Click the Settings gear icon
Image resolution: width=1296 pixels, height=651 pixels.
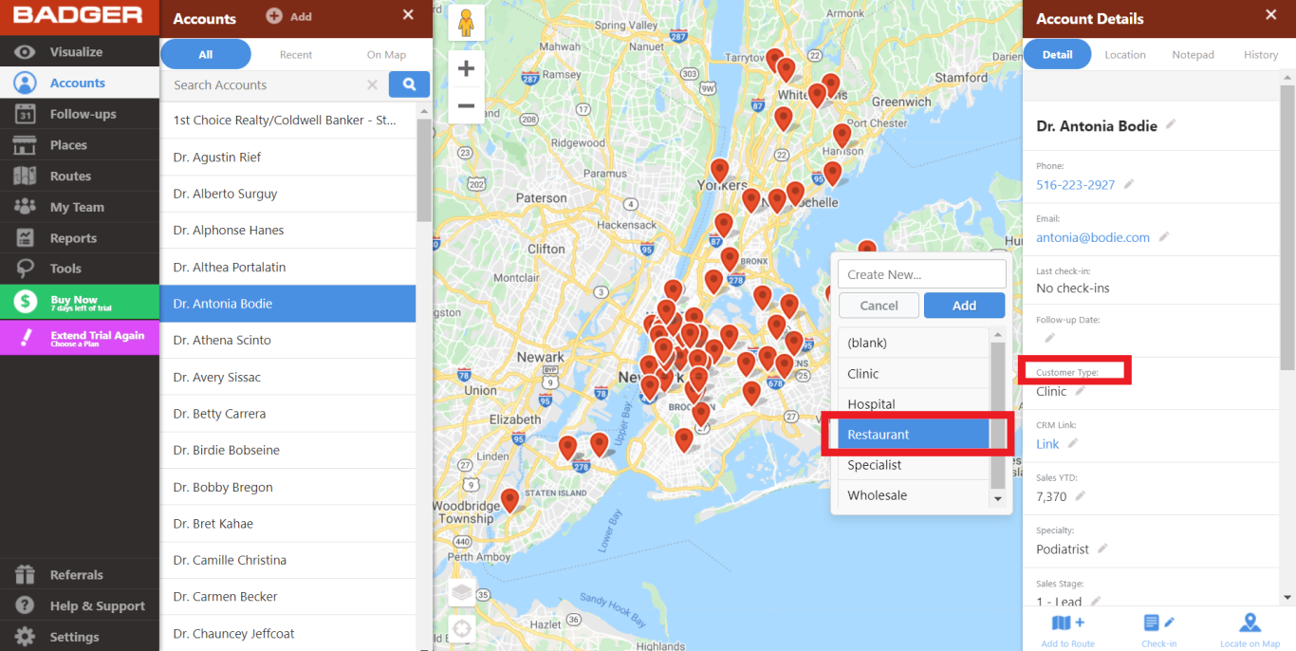coord(25,637)
